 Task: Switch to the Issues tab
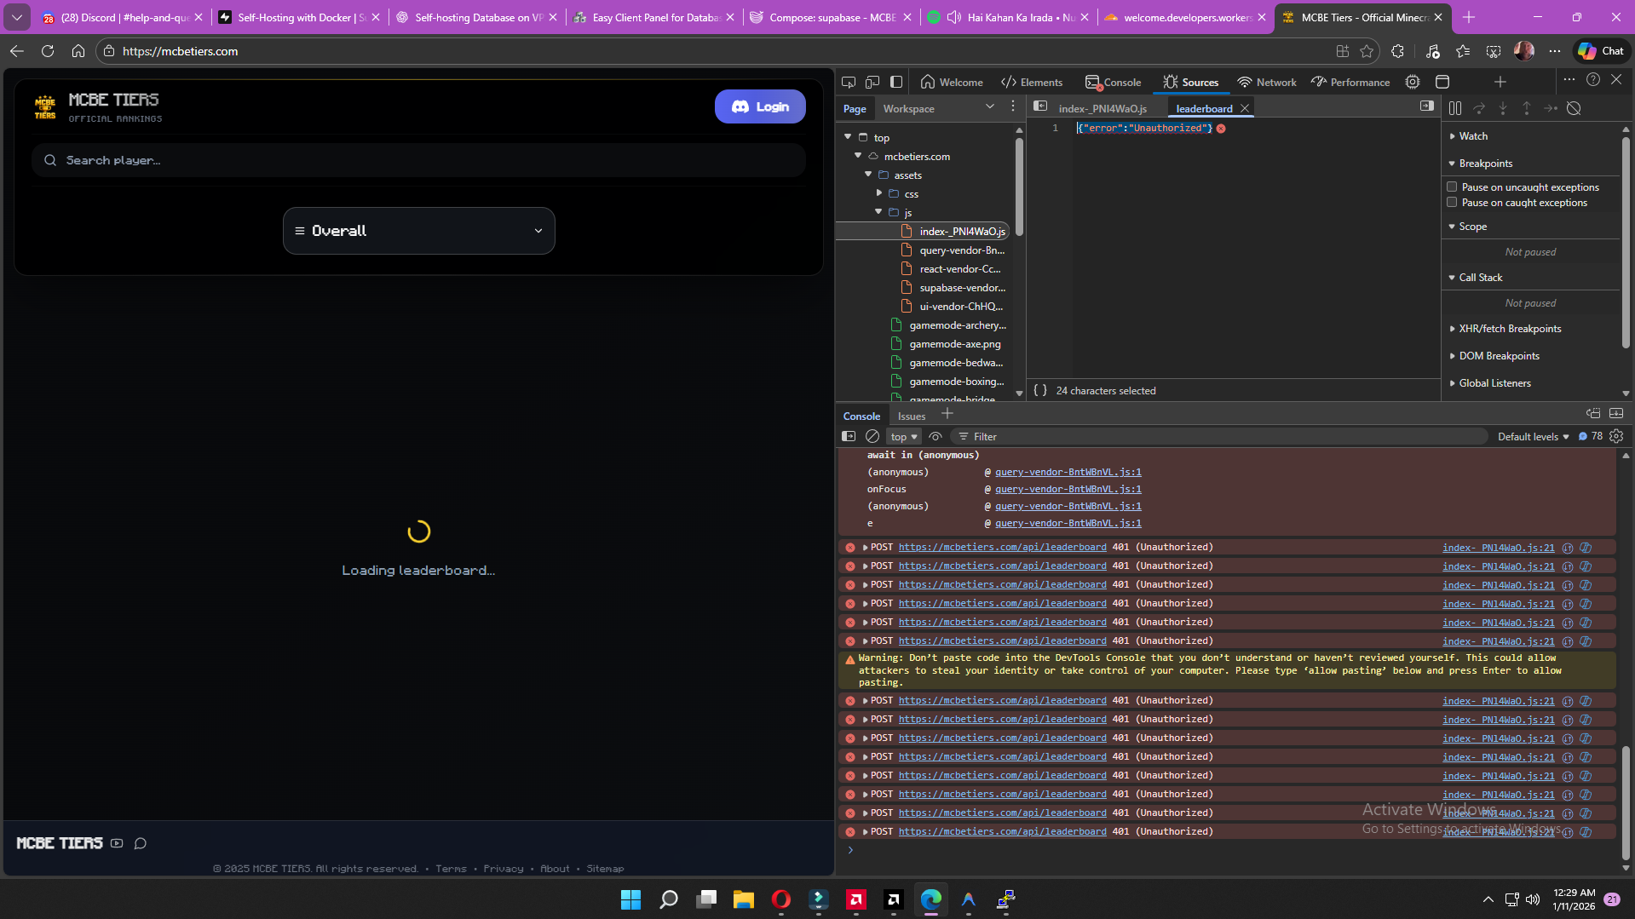point(911,416)
